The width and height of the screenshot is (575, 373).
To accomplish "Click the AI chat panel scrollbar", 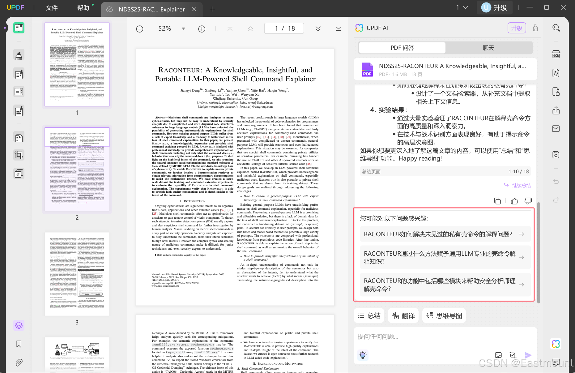I will coord(539,253).
